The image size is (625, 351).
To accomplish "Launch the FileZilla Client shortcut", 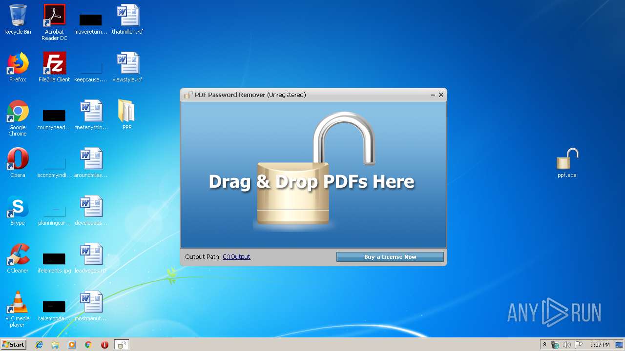I will click(x=54, y=68).
